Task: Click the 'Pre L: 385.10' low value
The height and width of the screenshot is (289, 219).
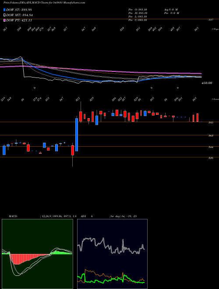Action: point(138,17)
